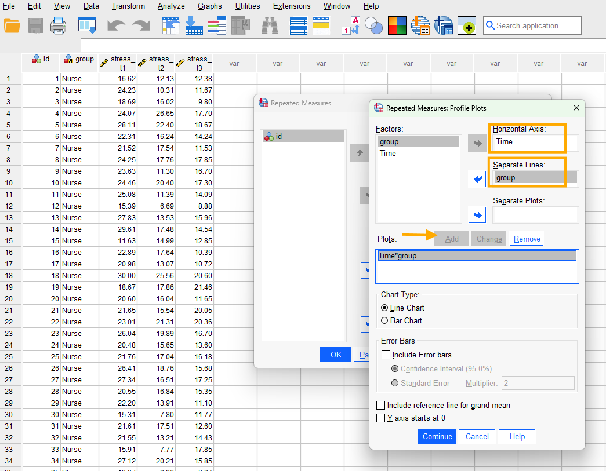This screenshot has height=471, width=606.
Task: Open the Analyze menu
Action: coord(171,6)
